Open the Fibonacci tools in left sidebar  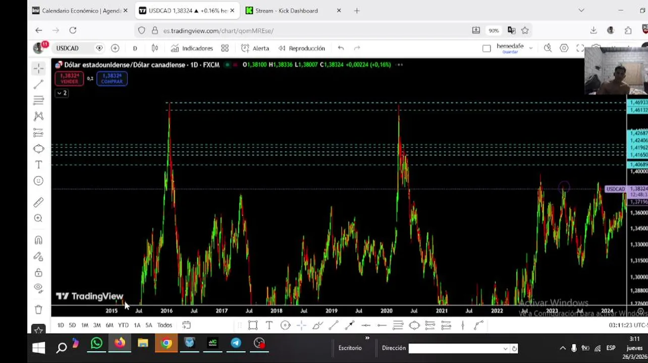pos(38,100)
